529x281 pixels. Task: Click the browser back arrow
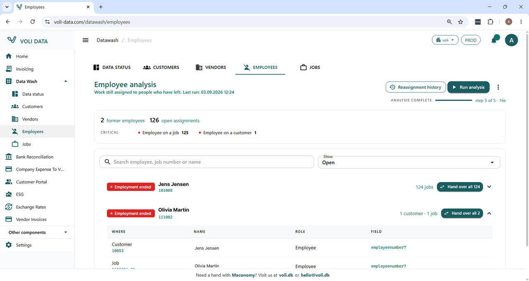pos(8,22)
